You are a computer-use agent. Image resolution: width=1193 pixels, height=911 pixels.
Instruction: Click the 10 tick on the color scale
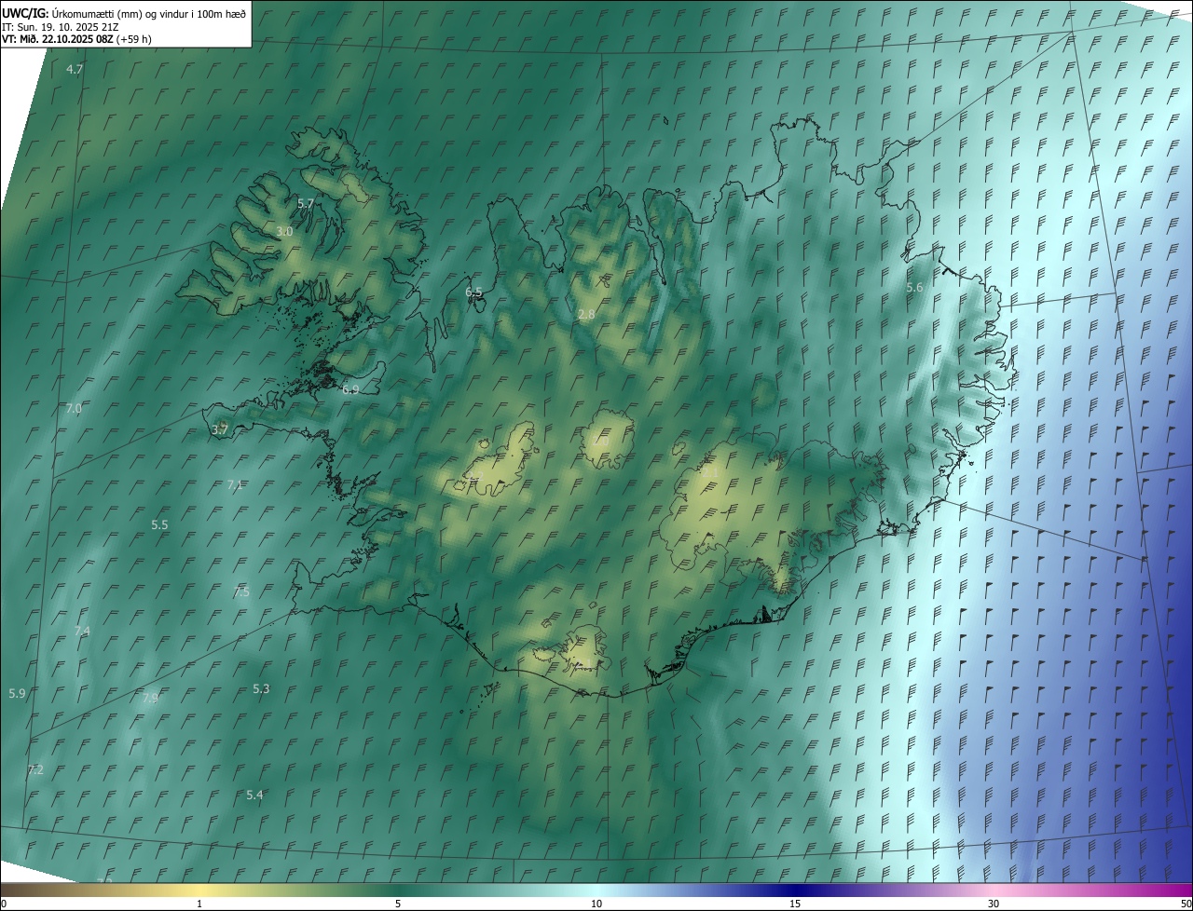(596, 904)
